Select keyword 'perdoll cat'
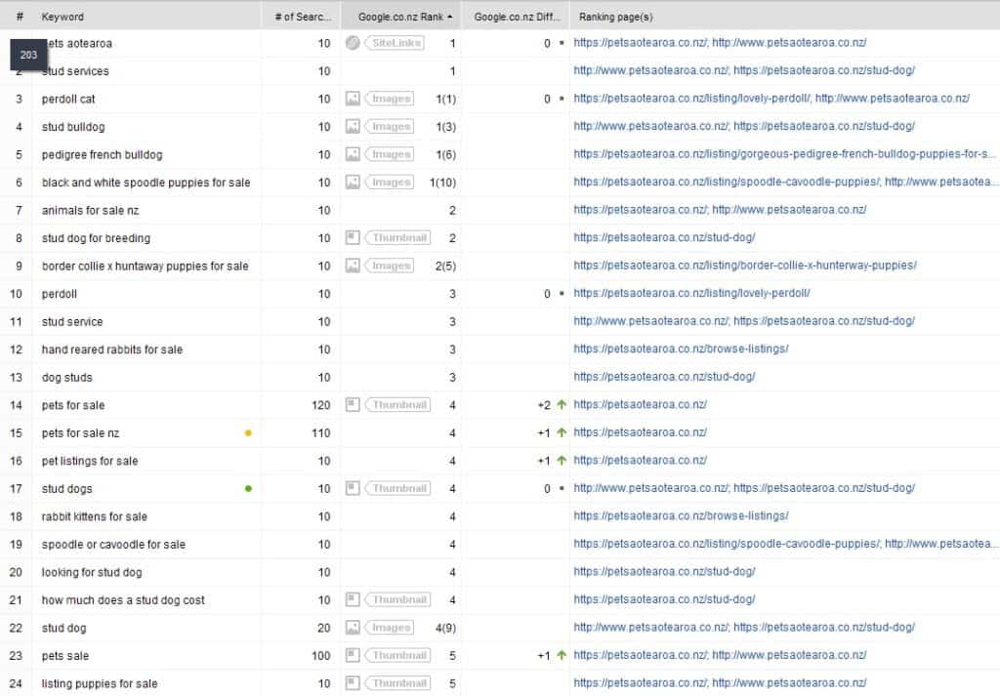The image size is (1000, 696). 68,99
